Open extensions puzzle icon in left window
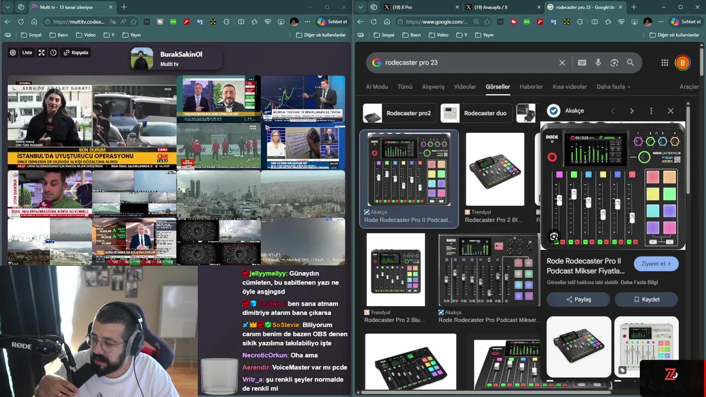706x397 pixels. click(227, 22)
